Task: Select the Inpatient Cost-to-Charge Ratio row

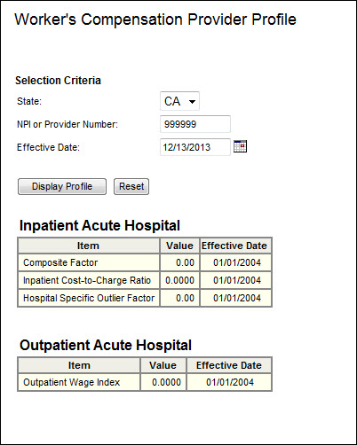Action: 145,280
